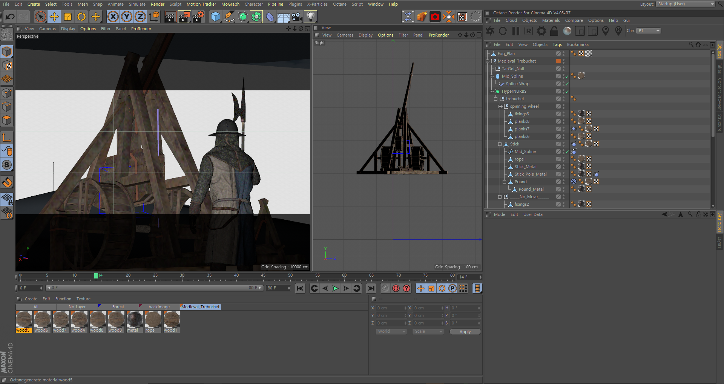Toggle Z-axis lock button
This screenshot has width=724, height=384.
(x=140, y=17)
